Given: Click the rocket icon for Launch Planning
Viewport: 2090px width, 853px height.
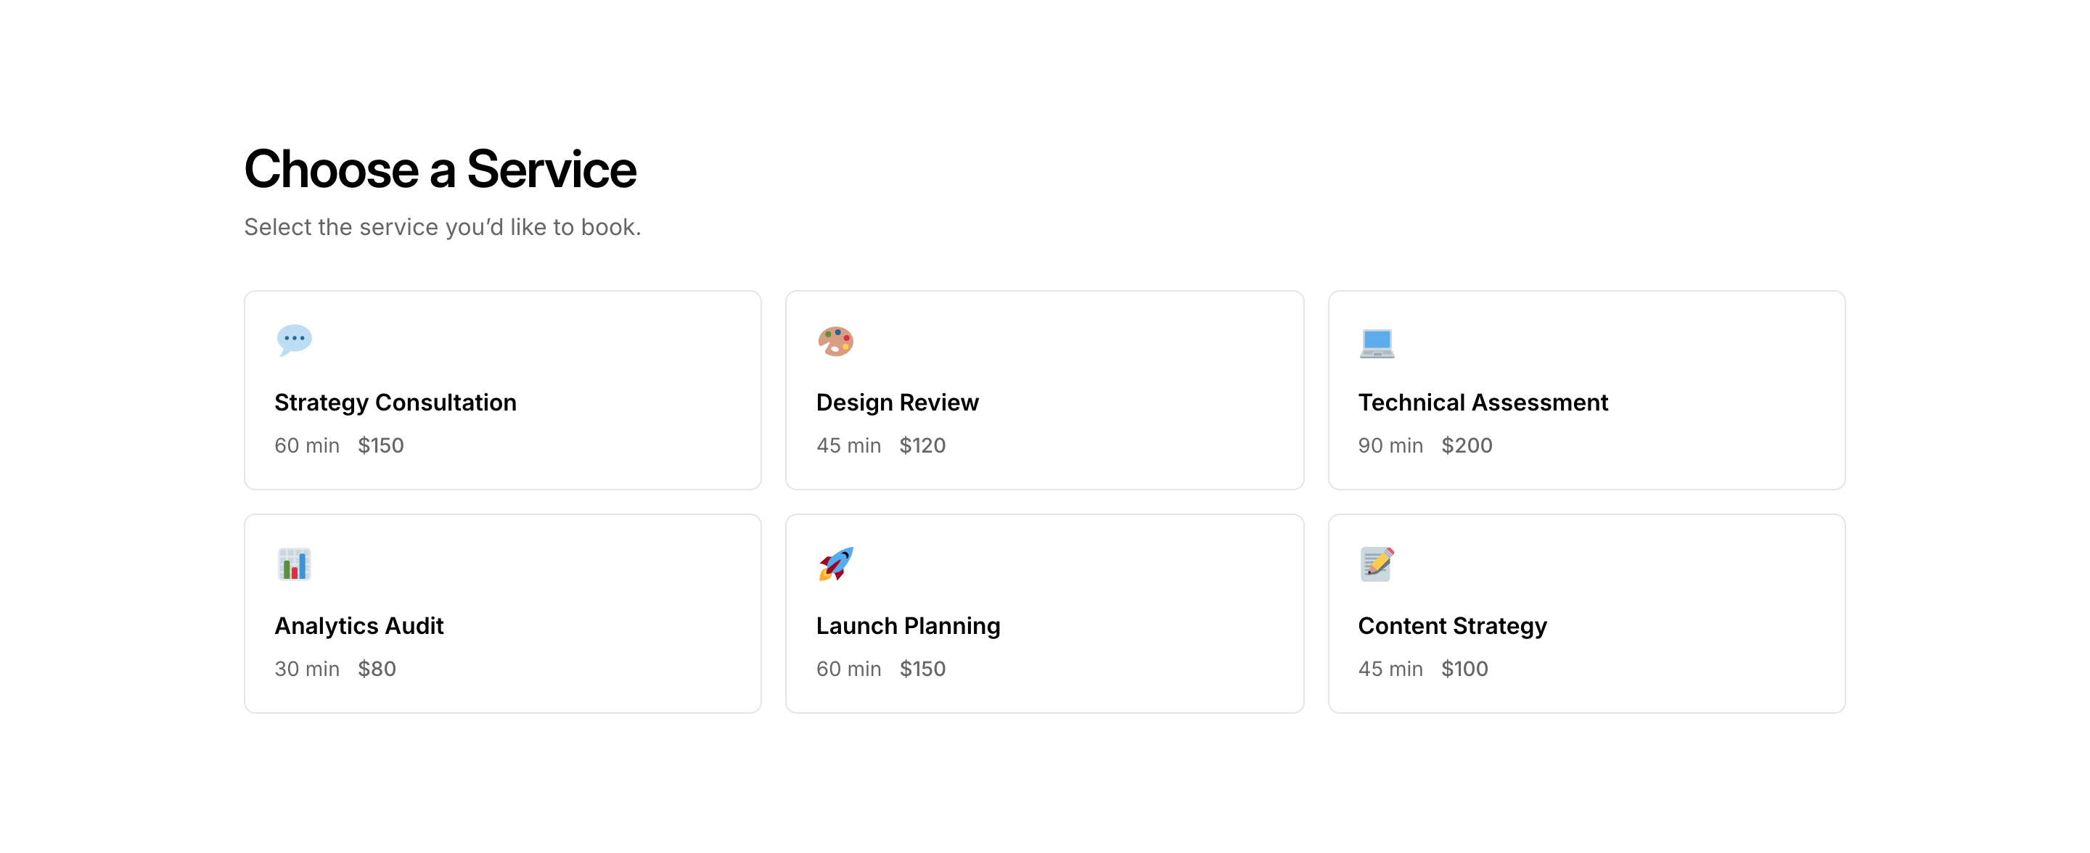Looking at the screenshot, I should pyautogui.click(x=836, y=564).
